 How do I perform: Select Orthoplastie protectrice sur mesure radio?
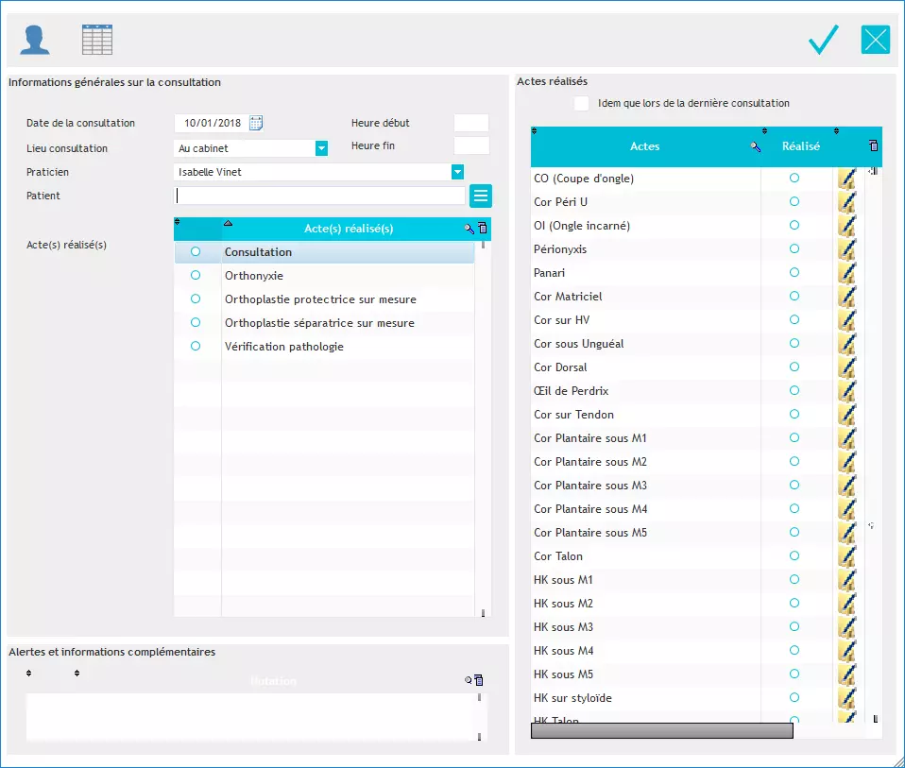(196, 299)
